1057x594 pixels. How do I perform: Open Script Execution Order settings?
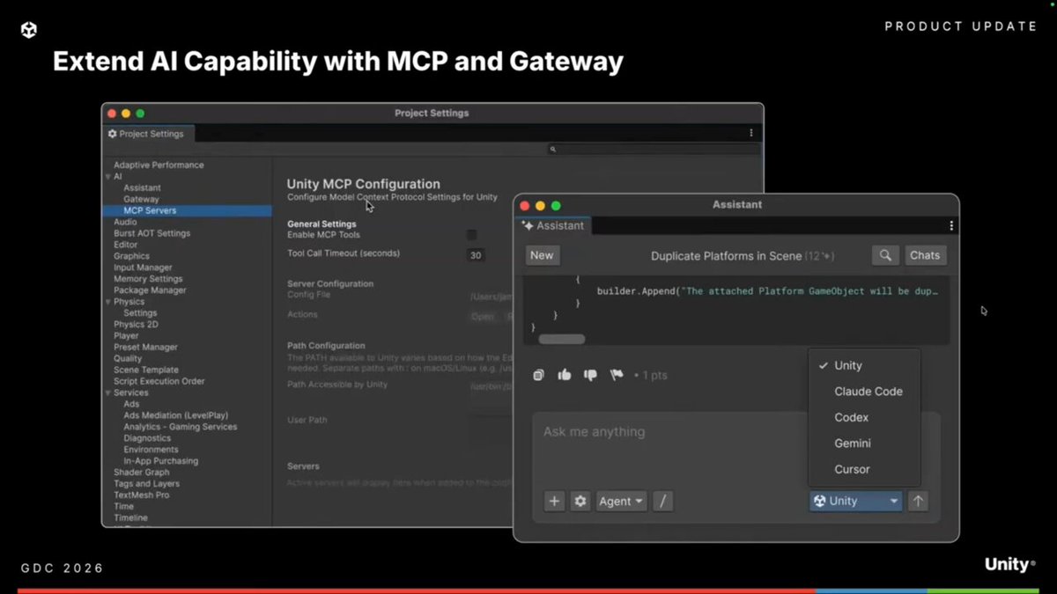(159, 381)
